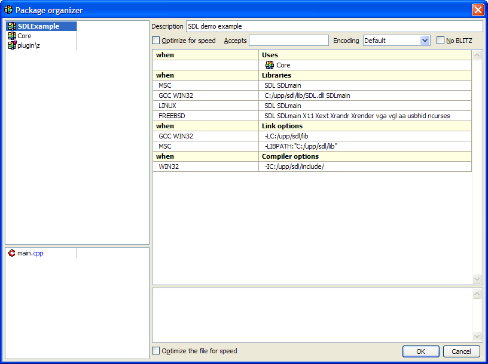488x364 pixels.
Task: Select the WIN32 compiler options row
Action: tap(311, 166)
